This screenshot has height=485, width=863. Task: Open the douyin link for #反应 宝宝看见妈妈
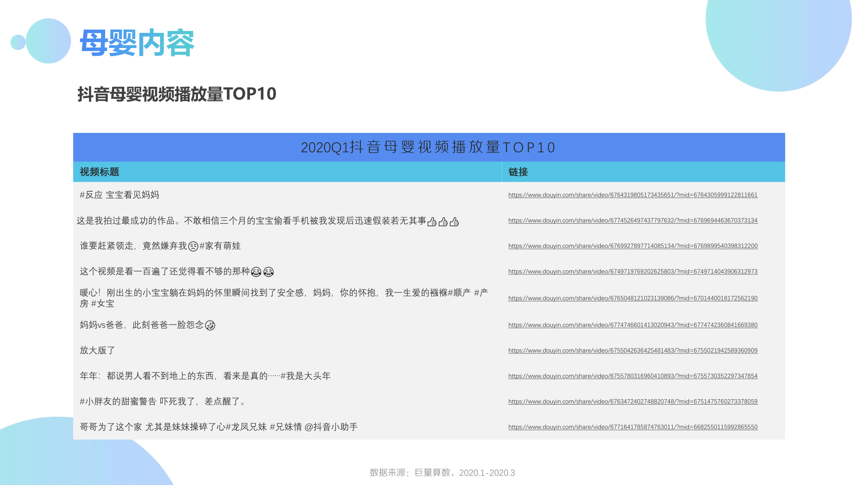tap(633, 195)
